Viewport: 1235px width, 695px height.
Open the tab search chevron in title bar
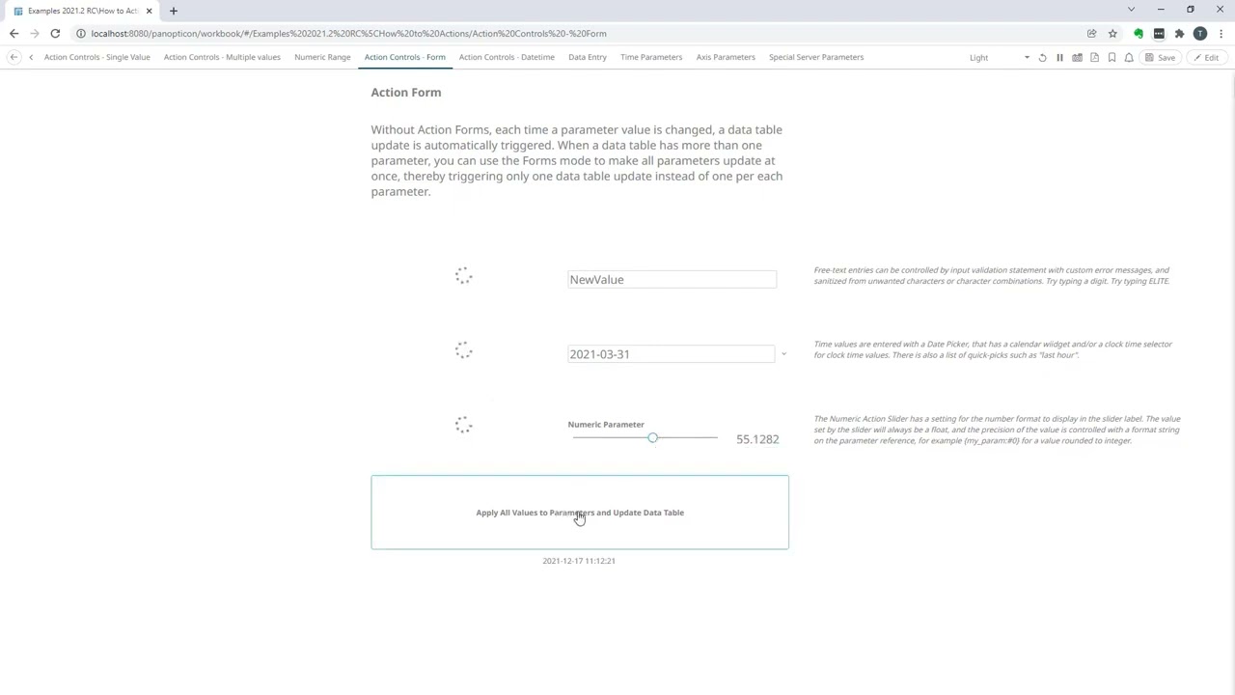(1131, 10)
